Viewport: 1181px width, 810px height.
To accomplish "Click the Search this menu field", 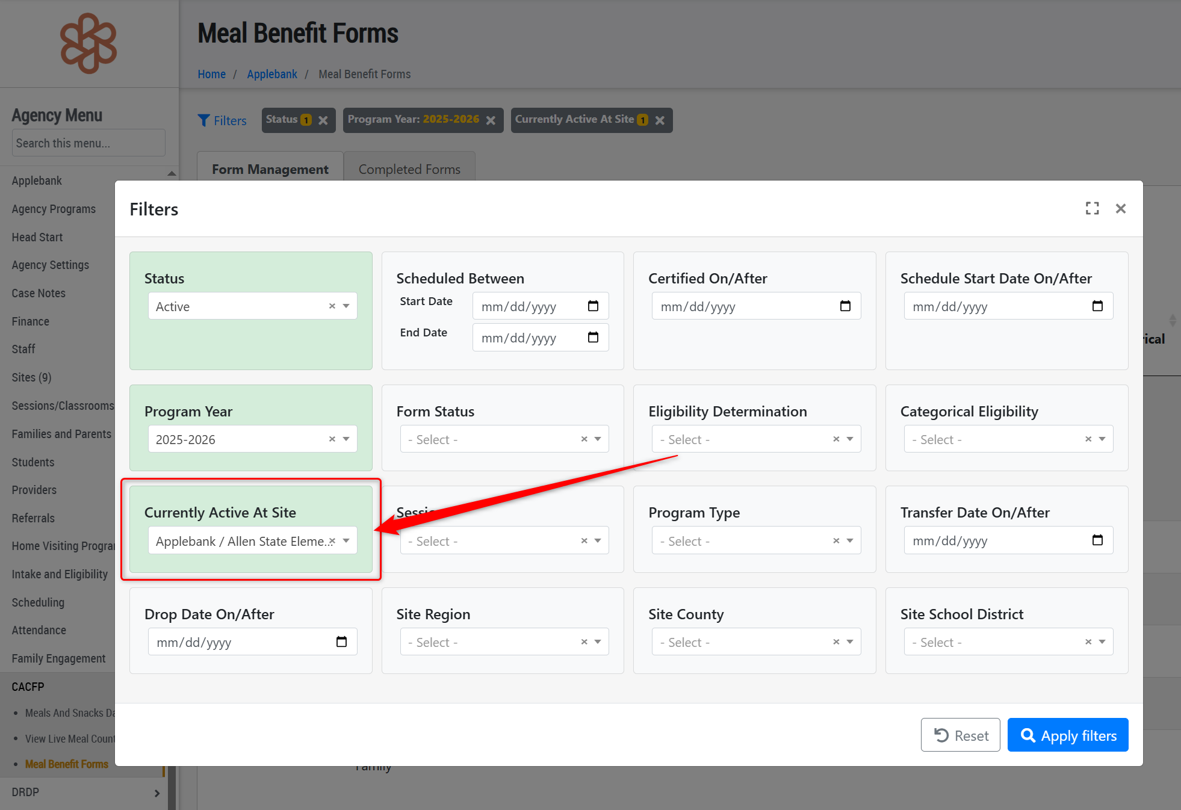I will (x=88, y=143).
